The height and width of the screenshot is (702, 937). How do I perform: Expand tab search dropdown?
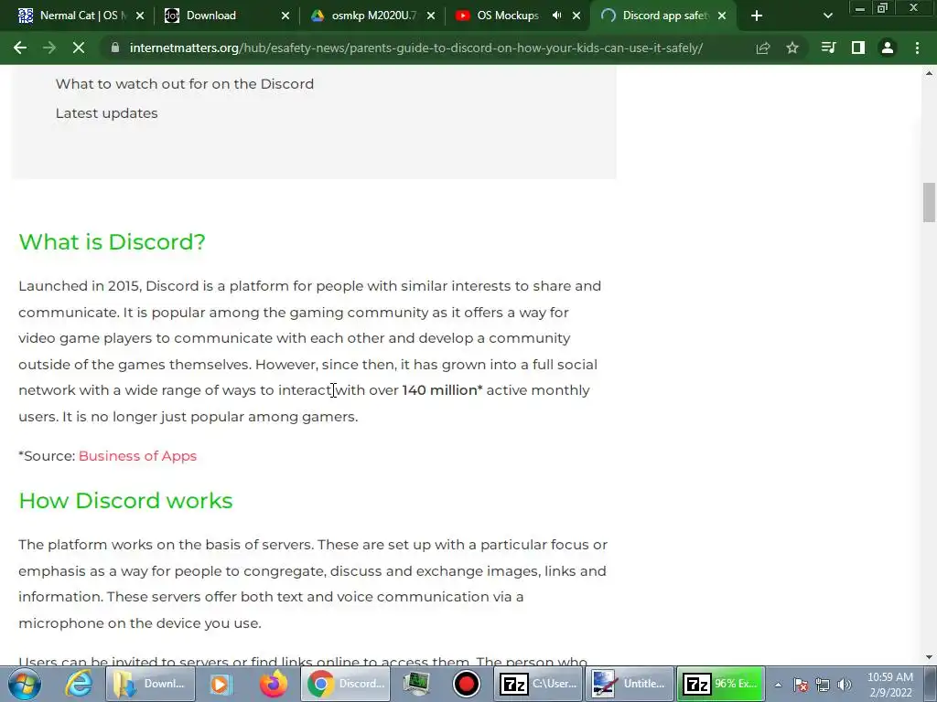pyautogui.click(x=827, y=16)
